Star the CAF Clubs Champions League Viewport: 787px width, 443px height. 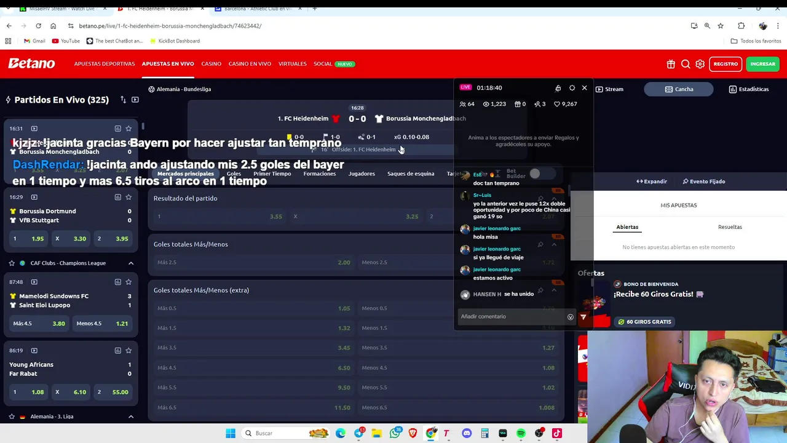pos(12,263)
